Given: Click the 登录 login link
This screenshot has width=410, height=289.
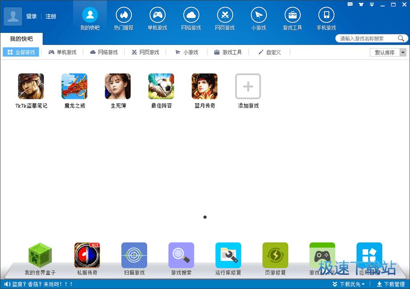Looking at the screenshot, I should (x=31, y=16).
